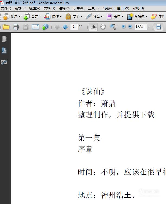This screenshot has height=204, width=166.
Task: Click the heading 第一集
Action: point(89,138)
